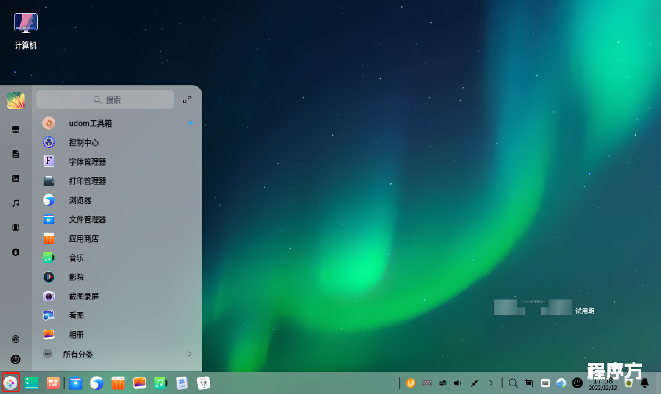This screenshot has height=394, width=661.
Task: Open Documents from launcher sidebar
Action: [x=16, y=154]
